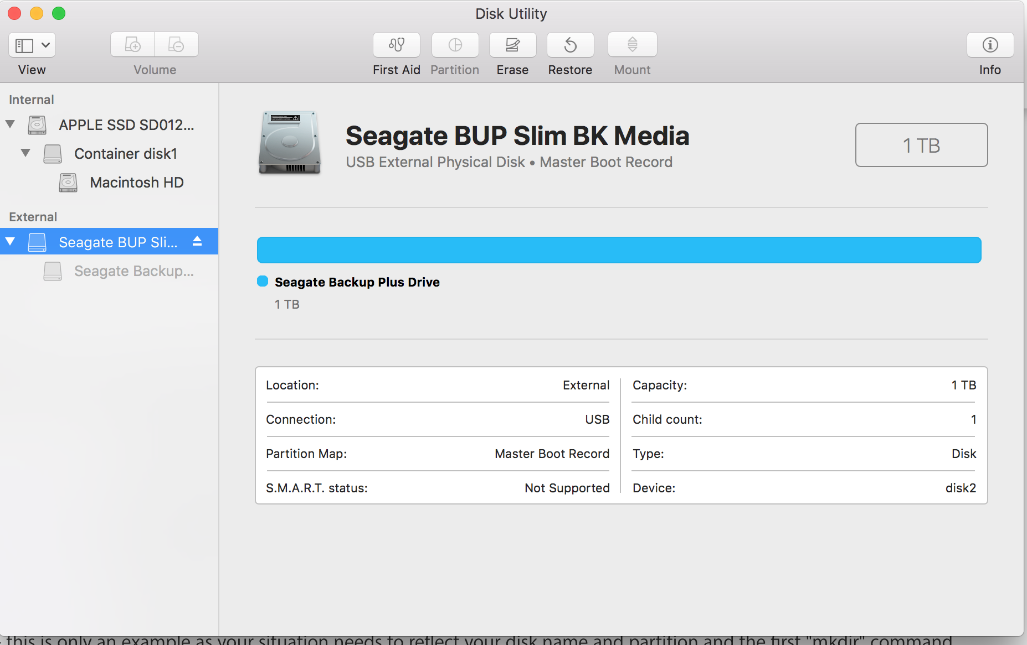The height and width of the screenshot is (645, 1027).
Task: Click the Mount toolbar icon
Action: coord(633,45)
